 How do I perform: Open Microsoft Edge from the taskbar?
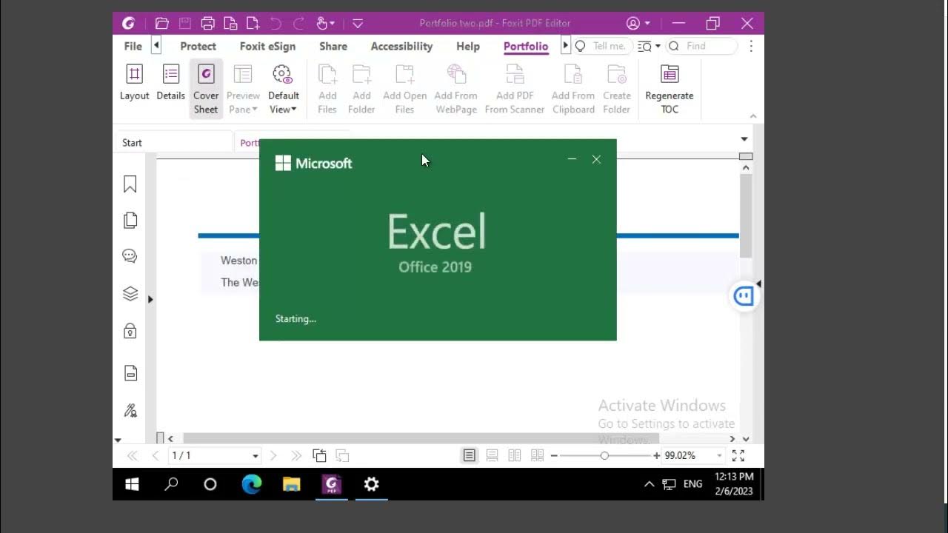click(x=252, y=484)
